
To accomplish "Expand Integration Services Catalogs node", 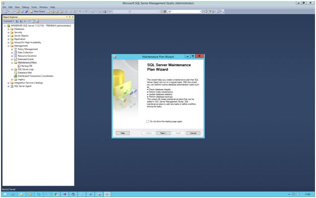I will [x=9, y=83].
